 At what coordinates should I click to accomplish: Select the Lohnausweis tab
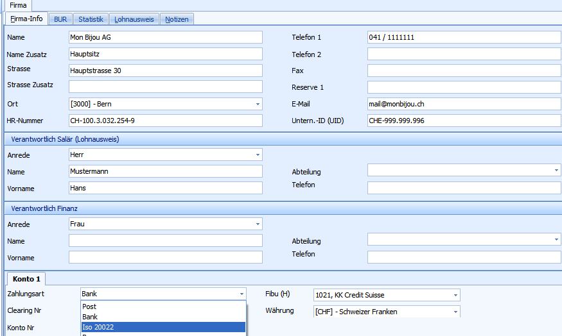coord(134,19)
